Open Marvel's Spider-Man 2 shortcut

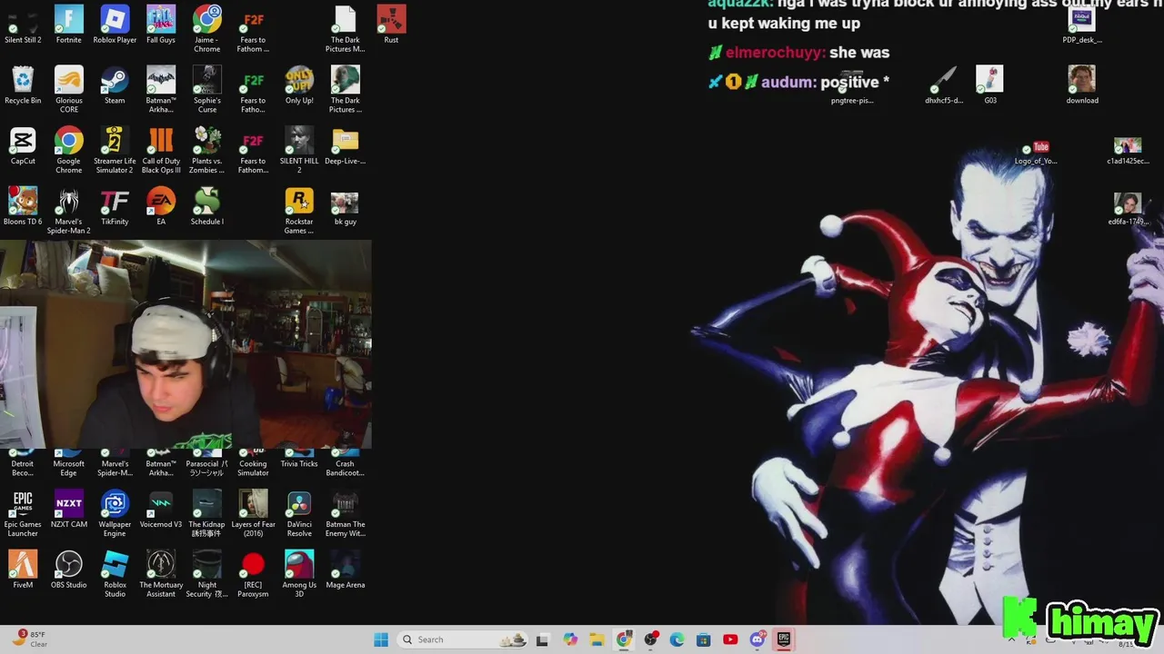(x=69, y=212)
